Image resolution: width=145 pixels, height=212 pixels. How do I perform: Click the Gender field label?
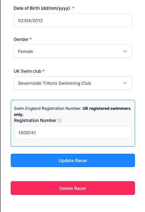[x=21, y=39]
